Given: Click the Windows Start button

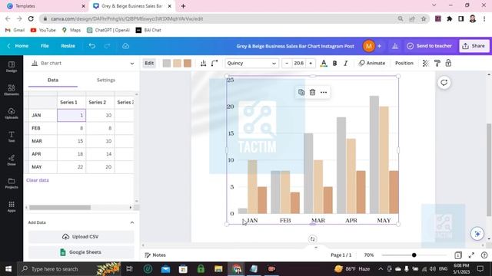Looking at the screenshot, I should (8, 269).
